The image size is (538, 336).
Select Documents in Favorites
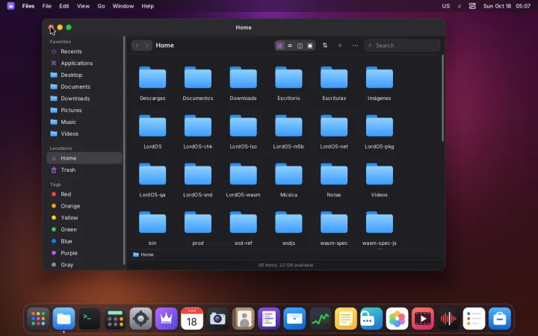coord(84,87)
